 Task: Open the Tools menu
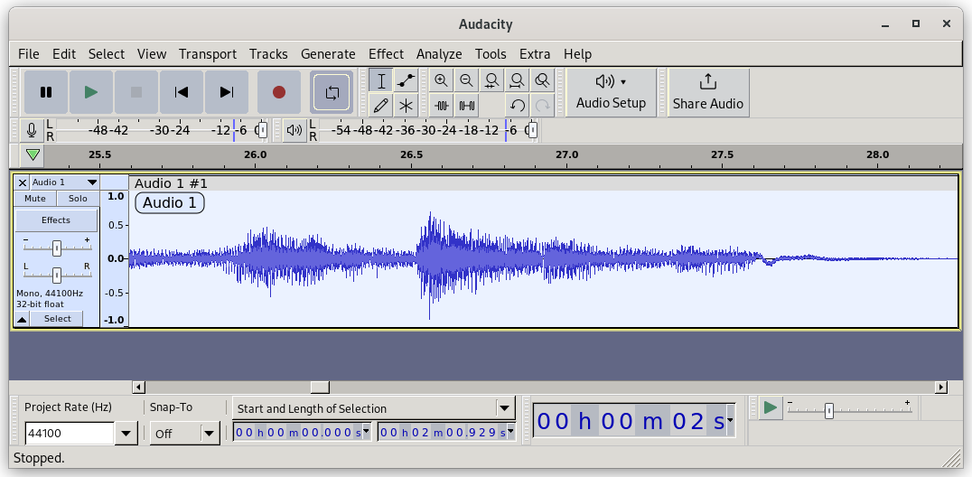tap(491, 54)
